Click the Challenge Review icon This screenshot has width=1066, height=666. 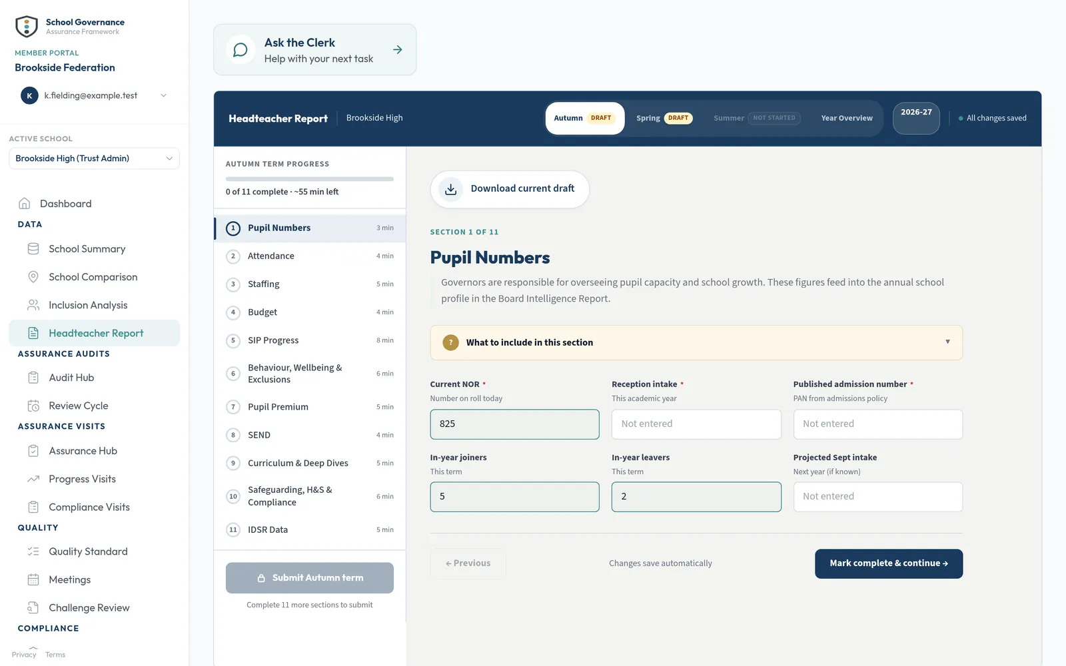[x=33, y=607]
